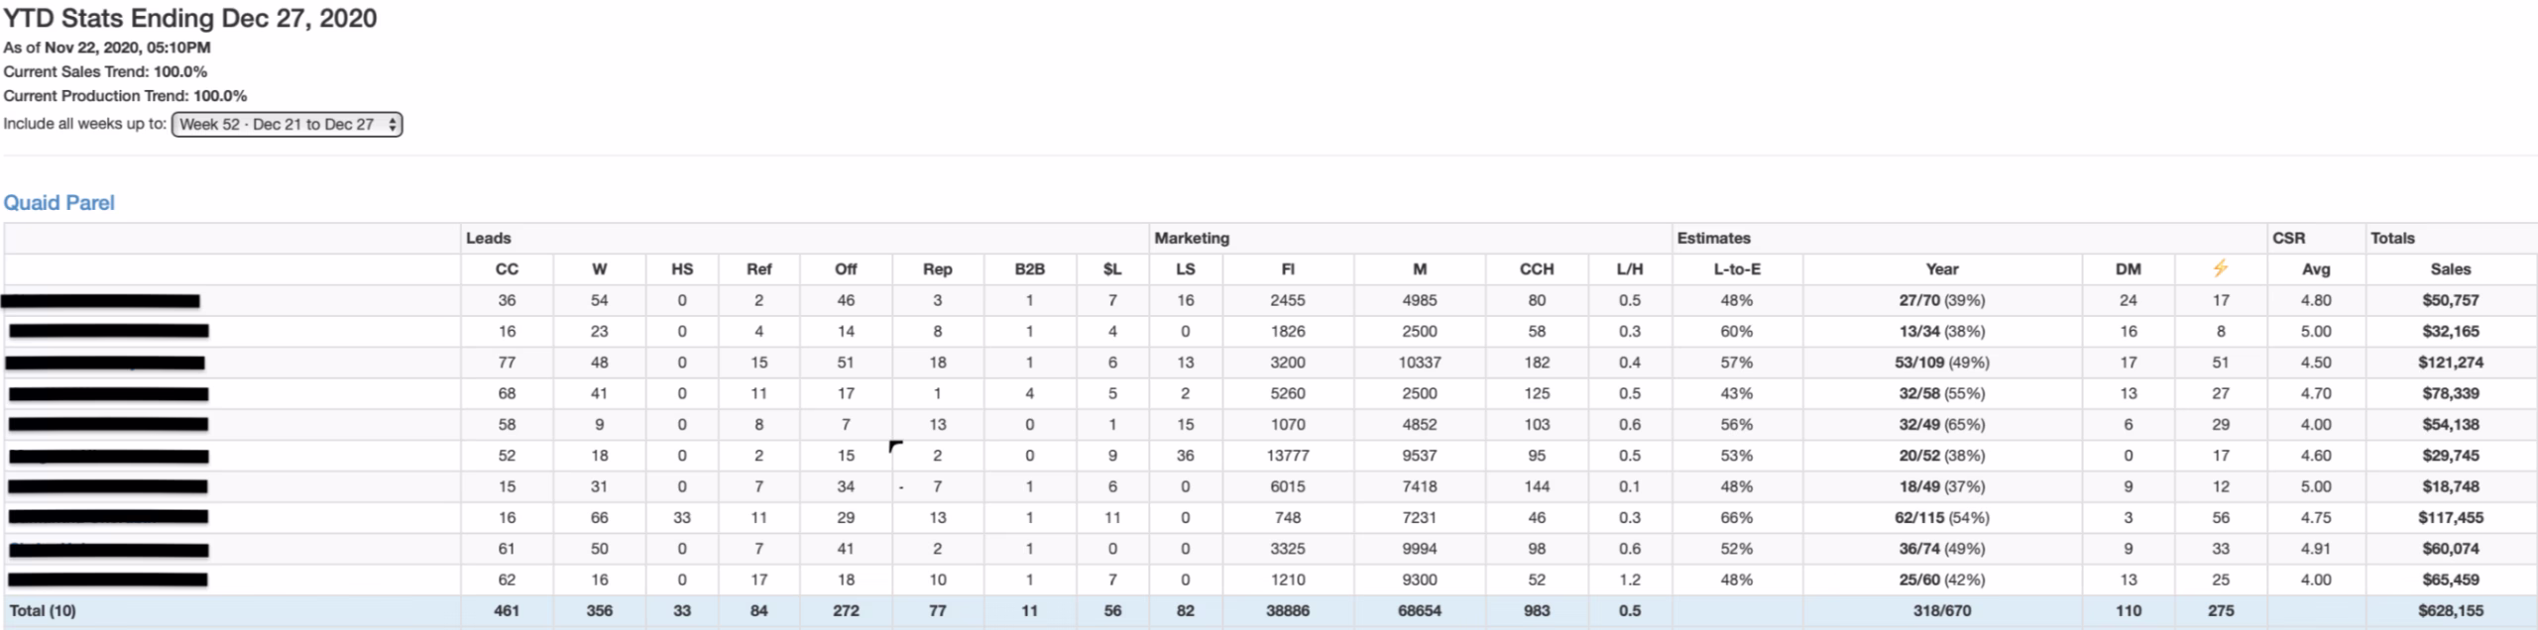Viewport: 2538px width, 630px height.
Task: Click the Avg column header under CSR
Action: pos(2315,269)
